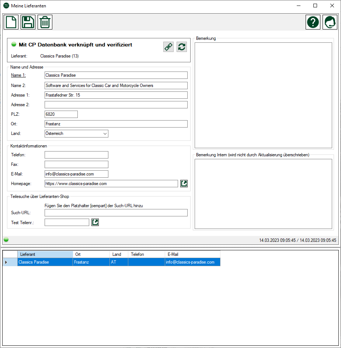Sort by Ort column header
This screenshot has width=341, height=348.
pos(91,254)
